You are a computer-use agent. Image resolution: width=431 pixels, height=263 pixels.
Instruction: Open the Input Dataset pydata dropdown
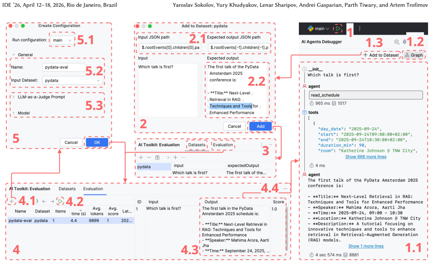pos(72,80)
